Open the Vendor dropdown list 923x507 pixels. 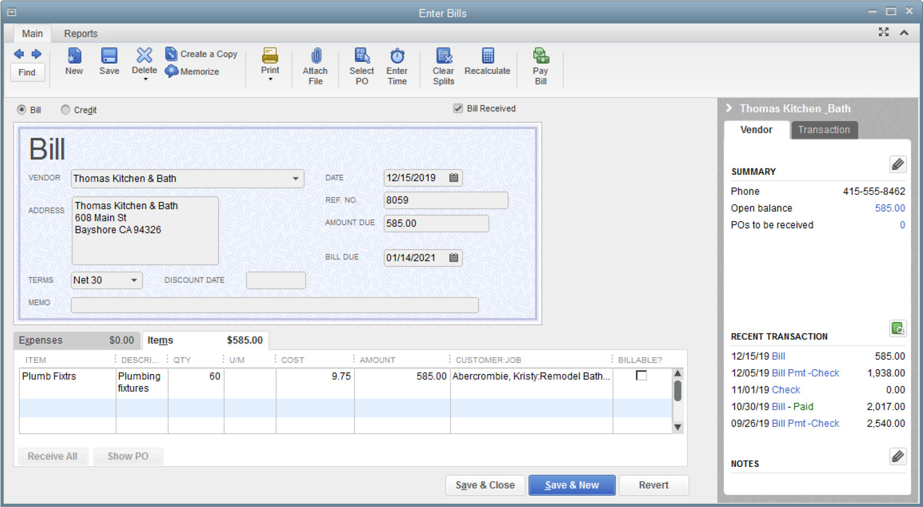295,179
